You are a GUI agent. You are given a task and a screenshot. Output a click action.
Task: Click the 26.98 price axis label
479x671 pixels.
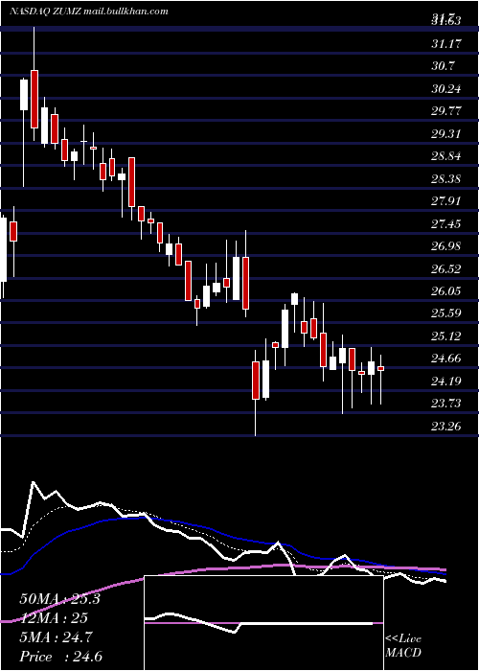(446, 246)
